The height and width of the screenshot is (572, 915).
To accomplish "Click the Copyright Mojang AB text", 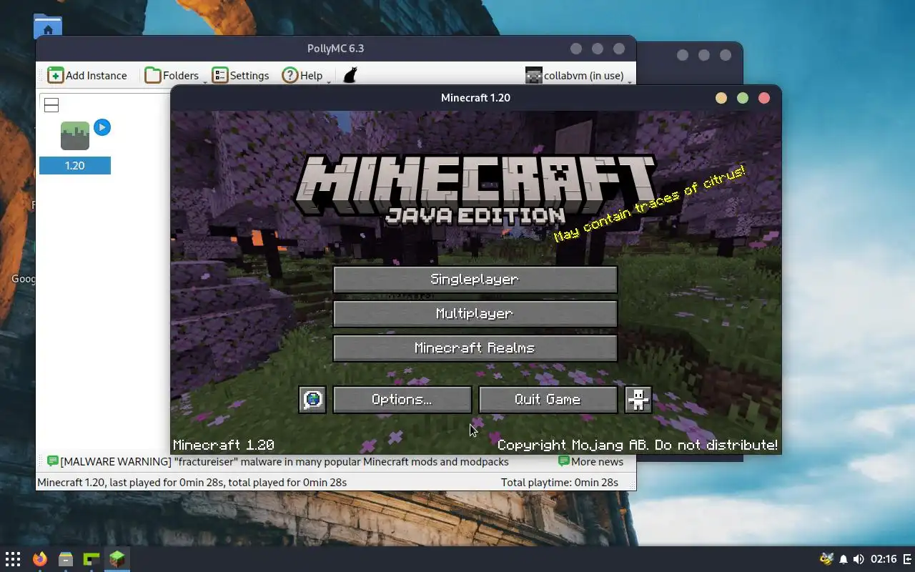I will point(637,445).
